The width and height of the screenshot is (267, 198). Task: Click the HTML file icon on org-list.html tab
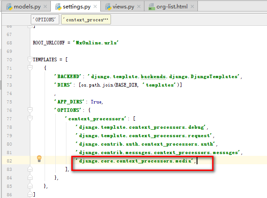click(x=152, y=7)
